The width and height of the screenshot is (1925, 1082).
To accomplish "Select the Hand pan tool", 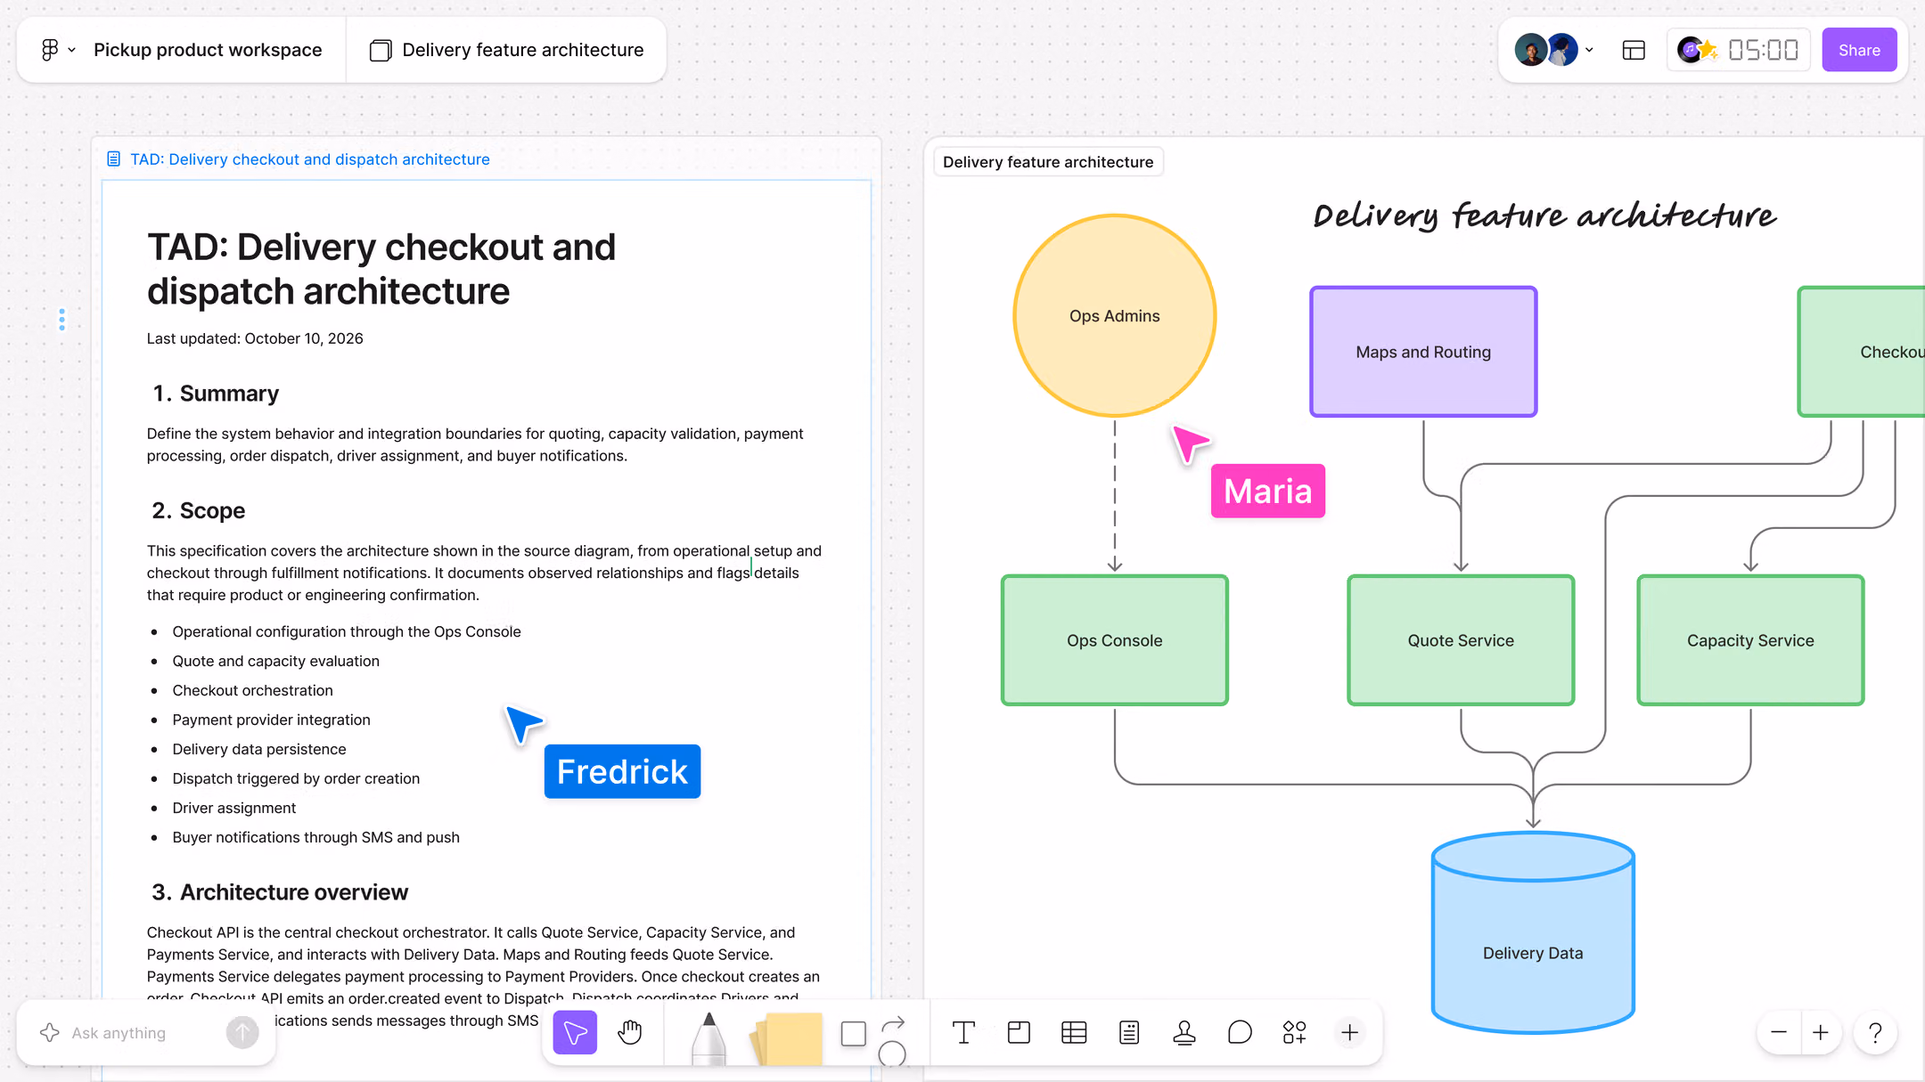I will click(630, 1033).
